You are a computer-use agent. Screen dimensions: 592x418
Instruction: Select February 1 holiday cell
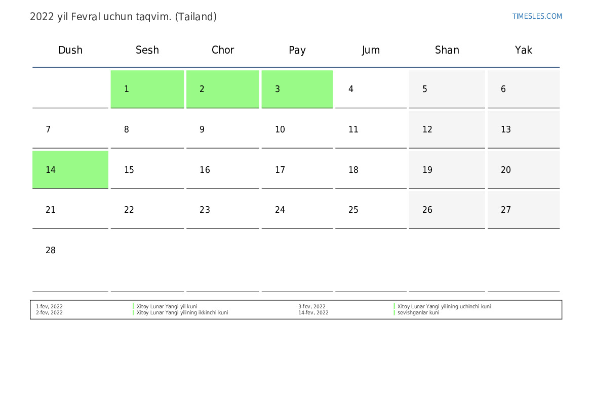pyautogui.click(x=147, y=89)
